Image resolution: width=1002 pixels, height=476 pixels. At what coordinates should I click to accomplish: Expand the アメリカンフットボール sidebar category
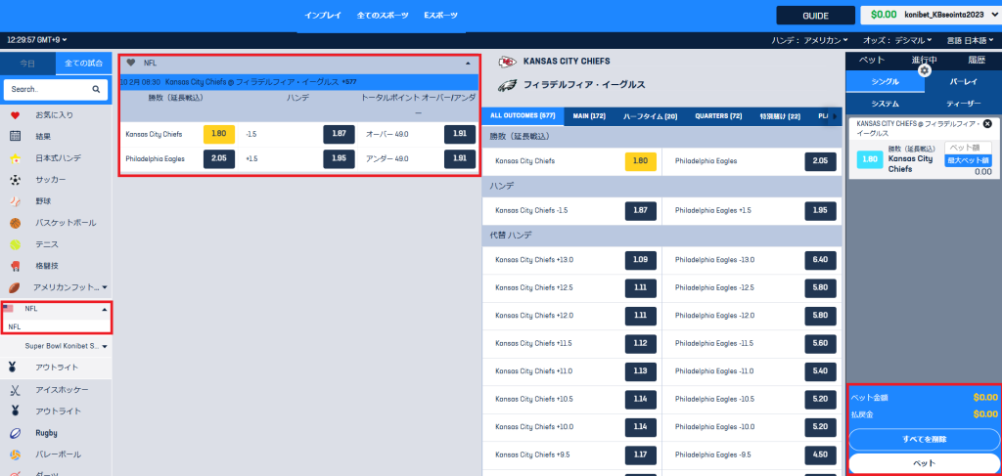[x=105, y=287]
